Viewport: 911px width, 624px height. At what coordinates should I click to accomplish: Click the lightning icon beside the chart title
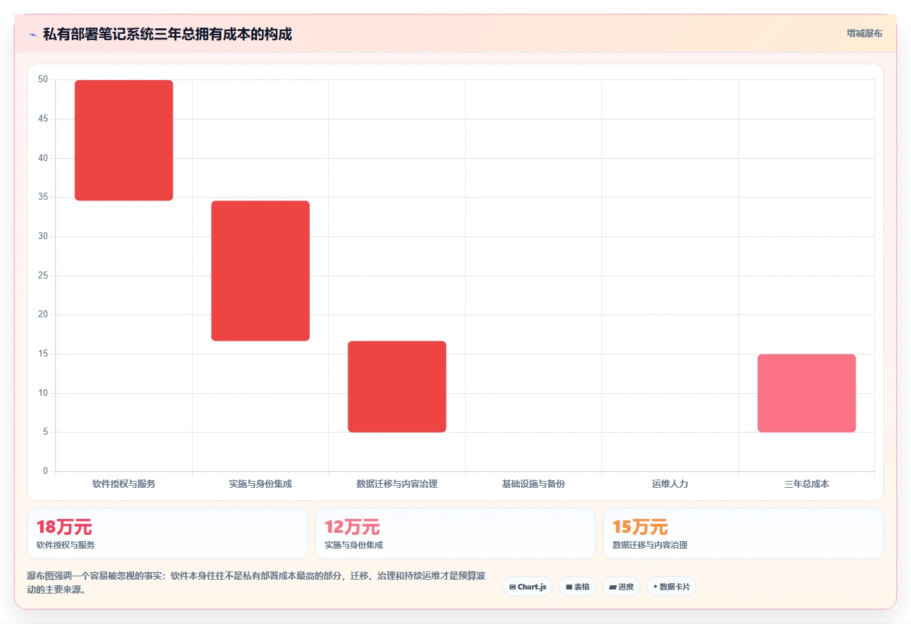(x=32, y=35)
